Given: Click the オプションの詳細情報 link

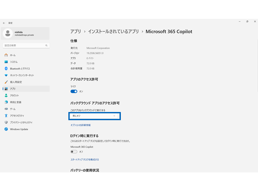Looking at the screenshot, I should coord(81,125).
